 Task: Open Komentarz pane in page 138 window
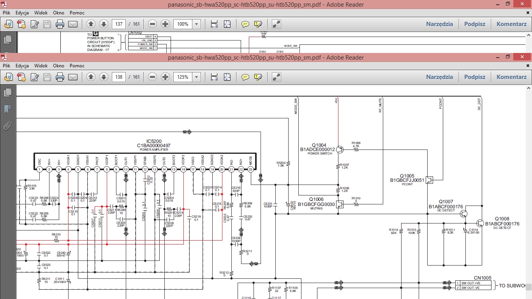511,77
